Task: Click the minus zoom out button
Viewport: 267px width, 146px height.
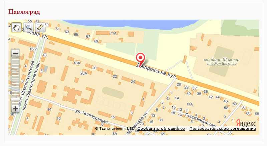Action: point(15,54)
